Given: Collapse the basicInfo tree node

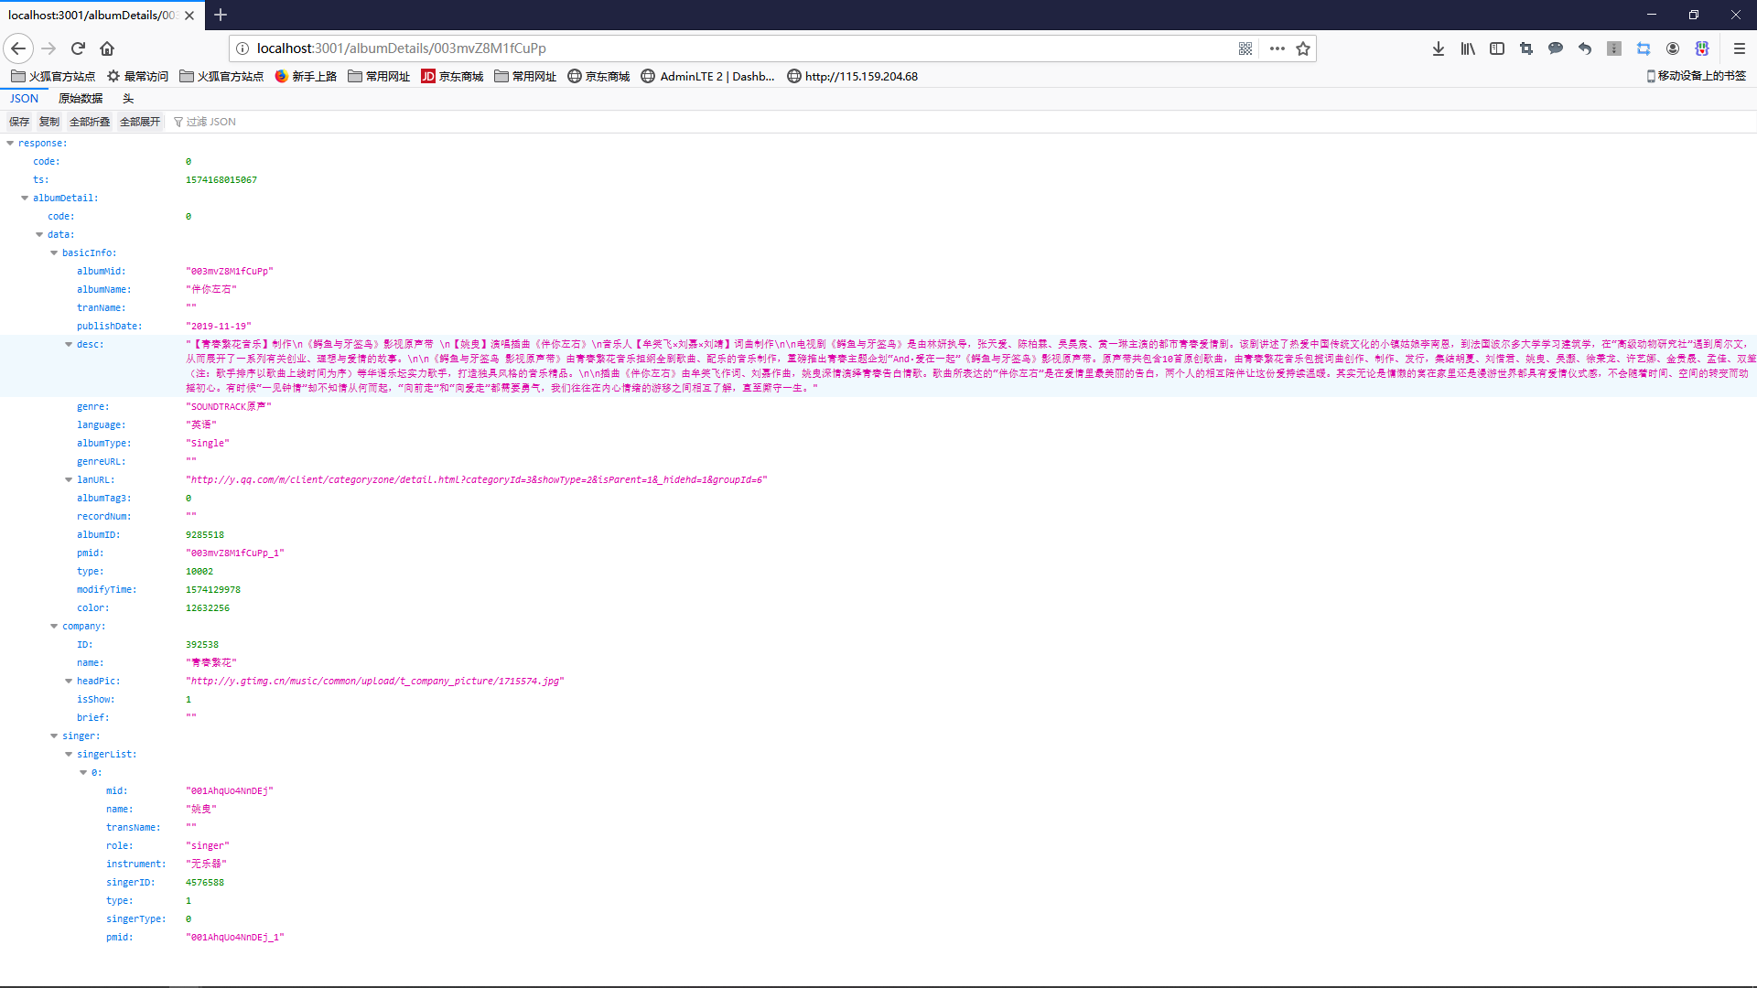Looking at the screenshot, I should [54, 253].
